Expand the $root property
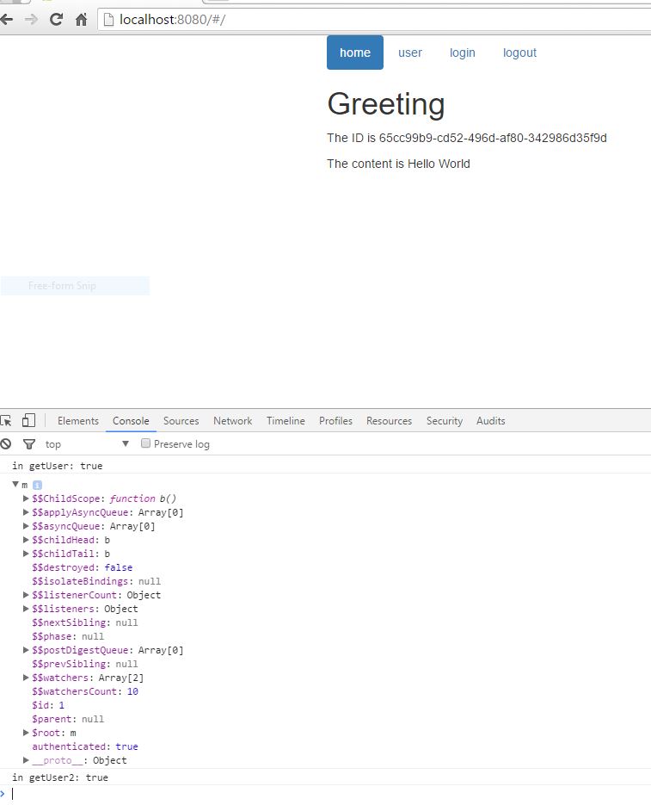Image resolution: width=651 pixels, height=805 pixels. point(26,733)
